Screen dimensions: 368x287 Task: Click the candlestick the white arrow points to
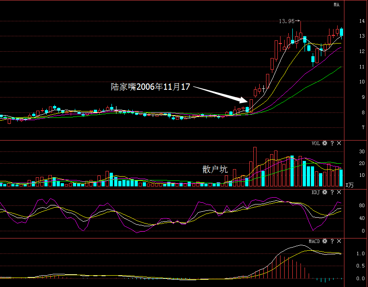coord(251,106)
